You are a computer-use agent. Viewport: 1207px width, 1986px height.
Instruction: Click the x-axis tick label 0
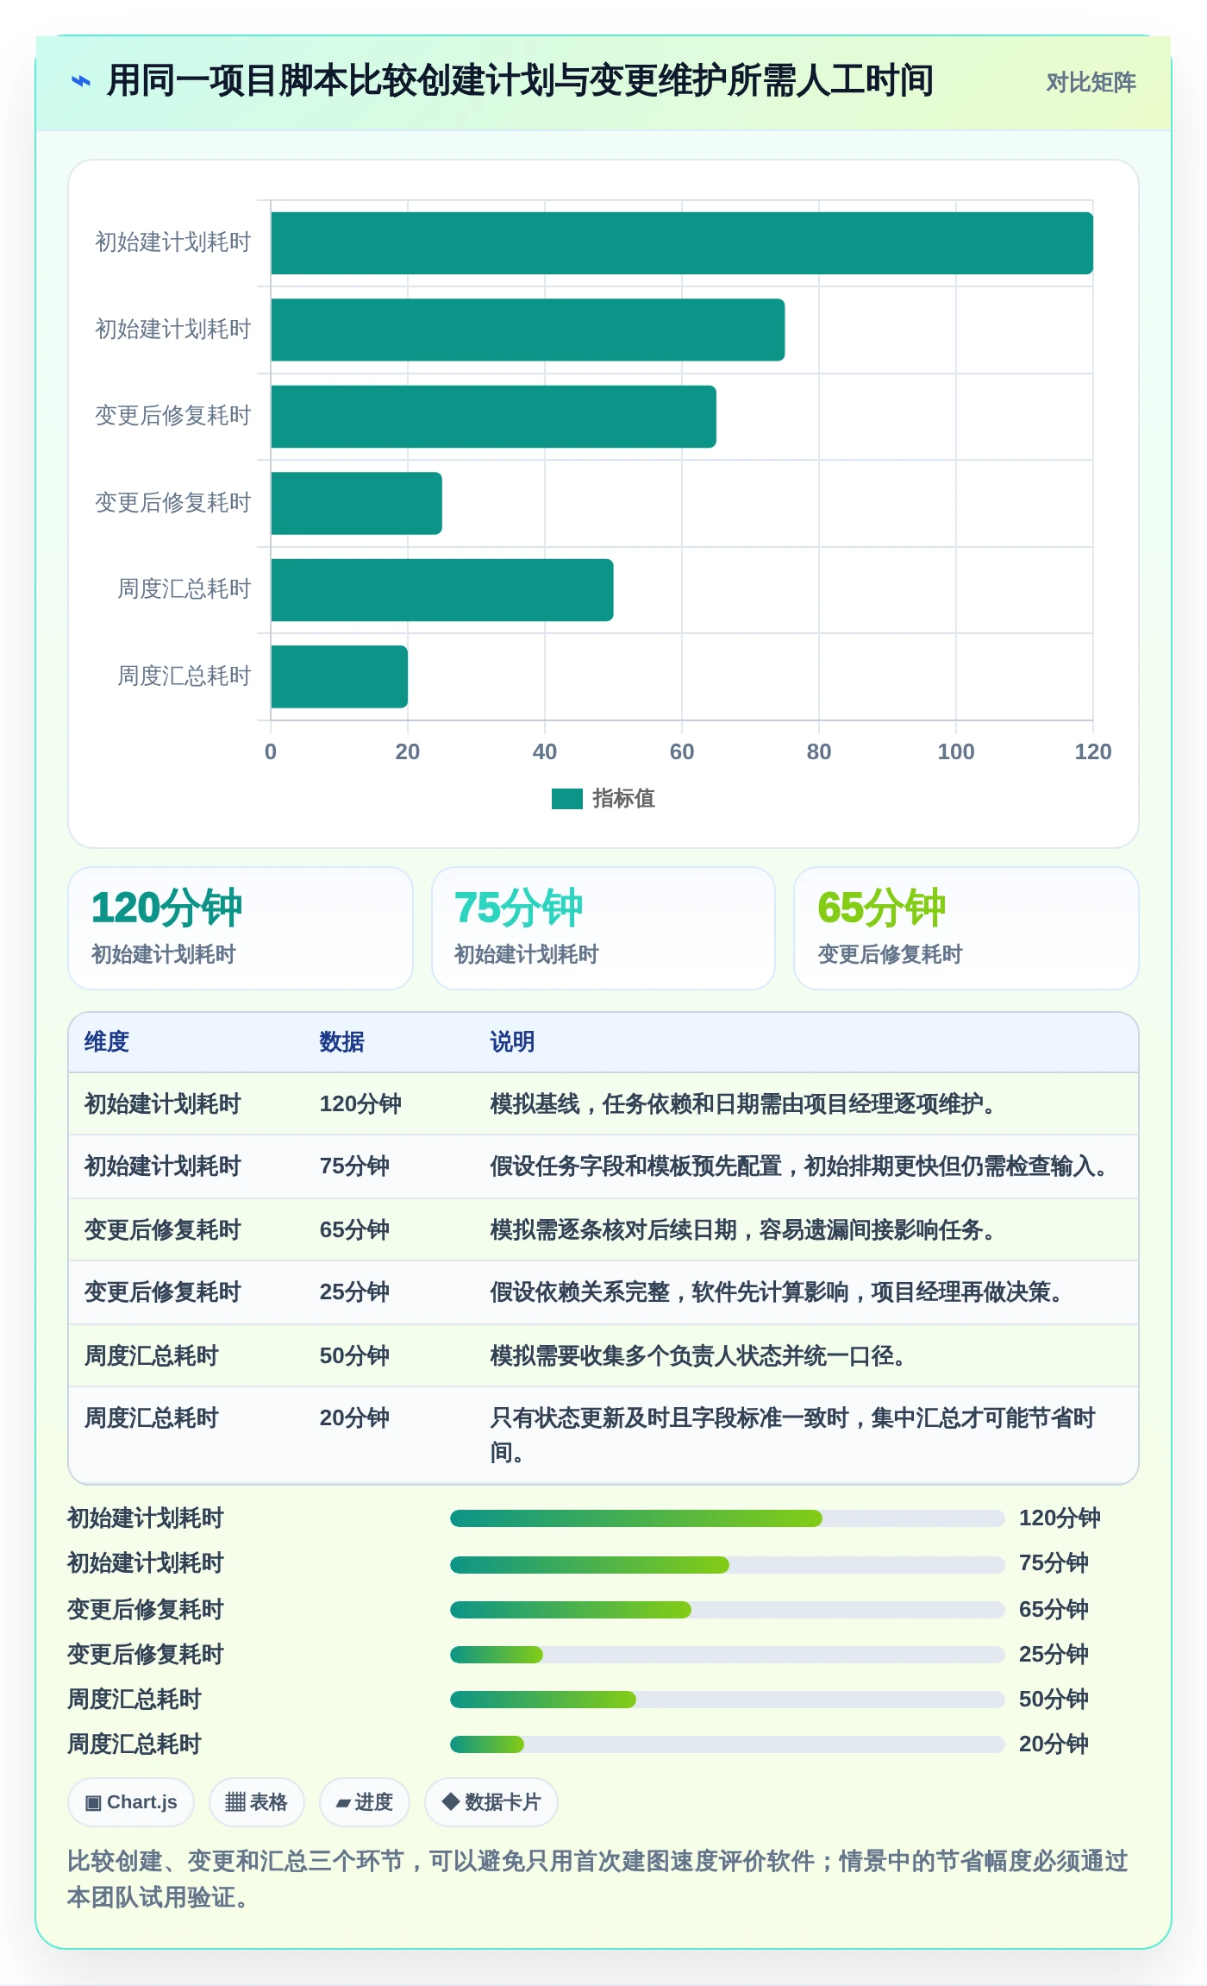tap(271, 751)
